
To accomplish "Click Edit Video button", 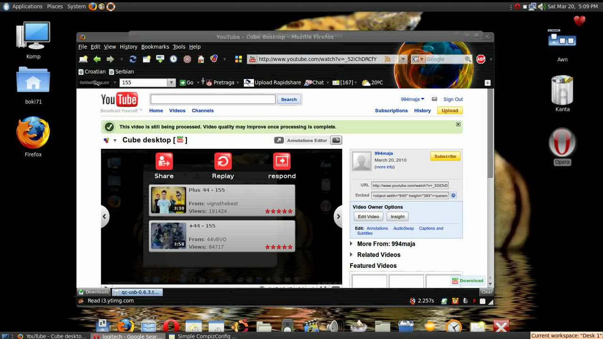I will pyautogui.click(x=368, y=217).
